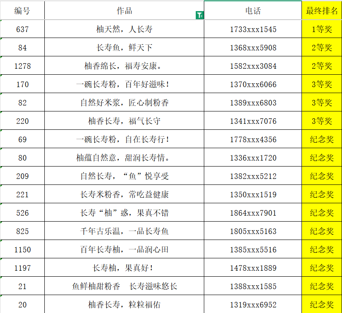Click the cell with number 220
342x313 pixels.
tap(22, 121)
